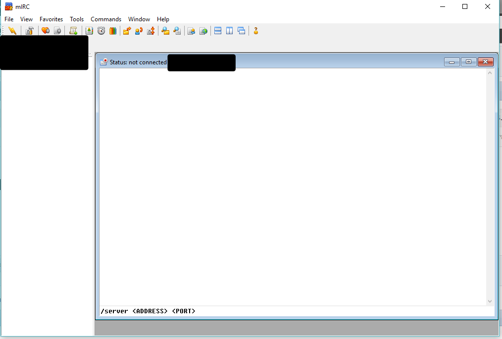
Task: Cascade windows via toolbar icon
Action: 242,31
